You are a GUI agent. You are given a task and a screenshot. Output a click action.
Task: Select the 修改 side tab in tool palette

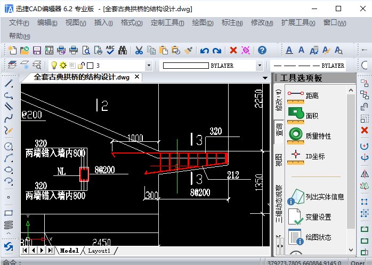click(x=279, y=100)
